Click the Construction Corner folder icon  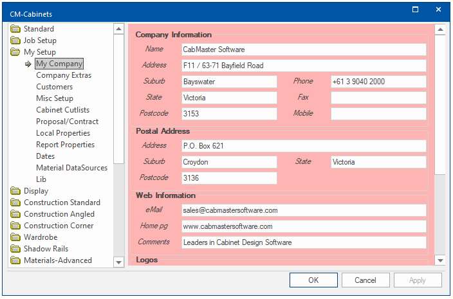[x=15, y=226]
